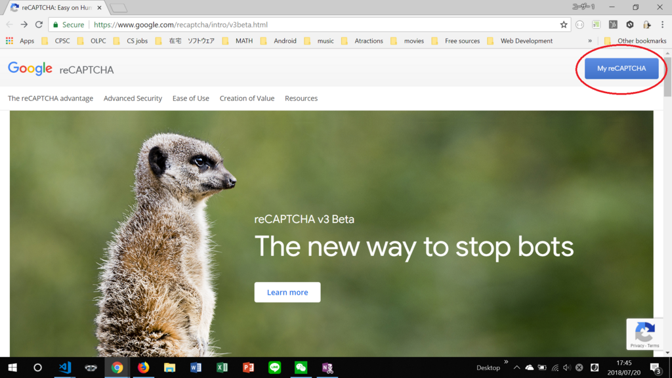Reload the page with refresh icon

[39, 25]
